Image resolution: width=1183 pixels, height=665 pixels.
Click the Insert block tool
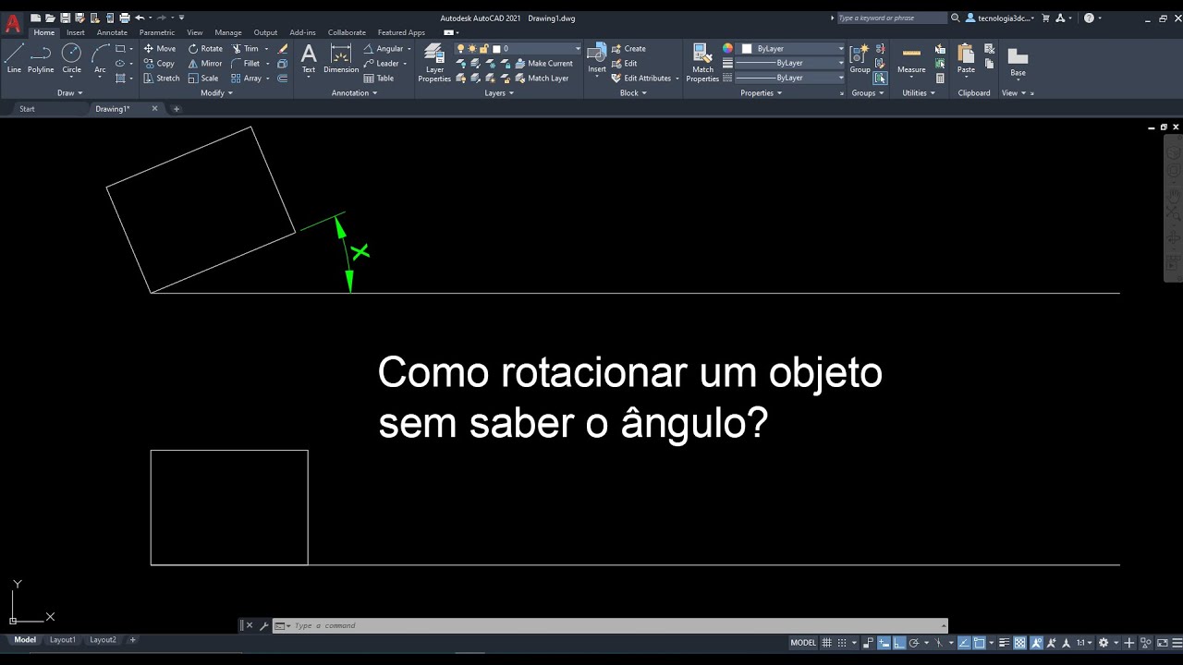[597, 58]
